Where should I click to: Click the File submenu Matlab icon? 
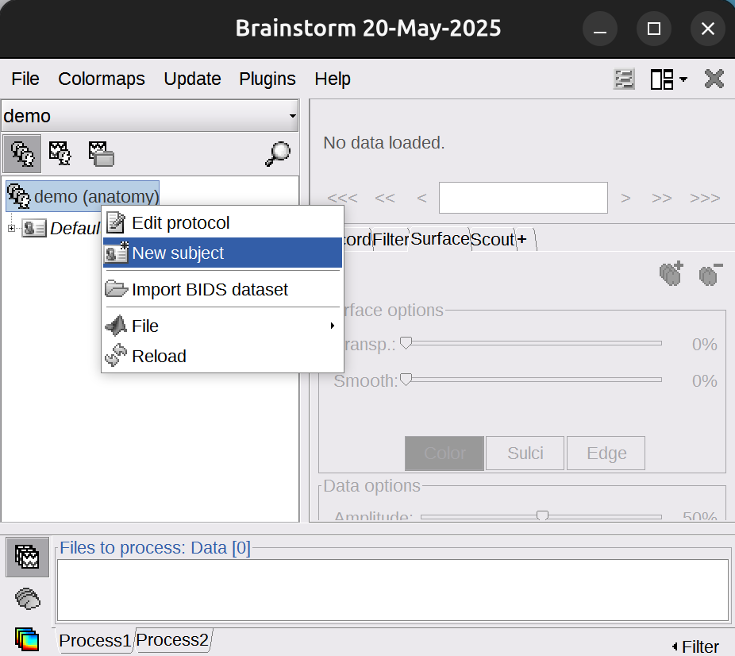click(x=116, y=326)
